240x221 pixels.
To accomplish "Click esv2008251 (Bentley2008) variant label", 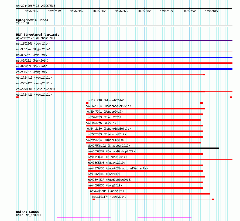I will pyautogui.click(x=36, y=89).
